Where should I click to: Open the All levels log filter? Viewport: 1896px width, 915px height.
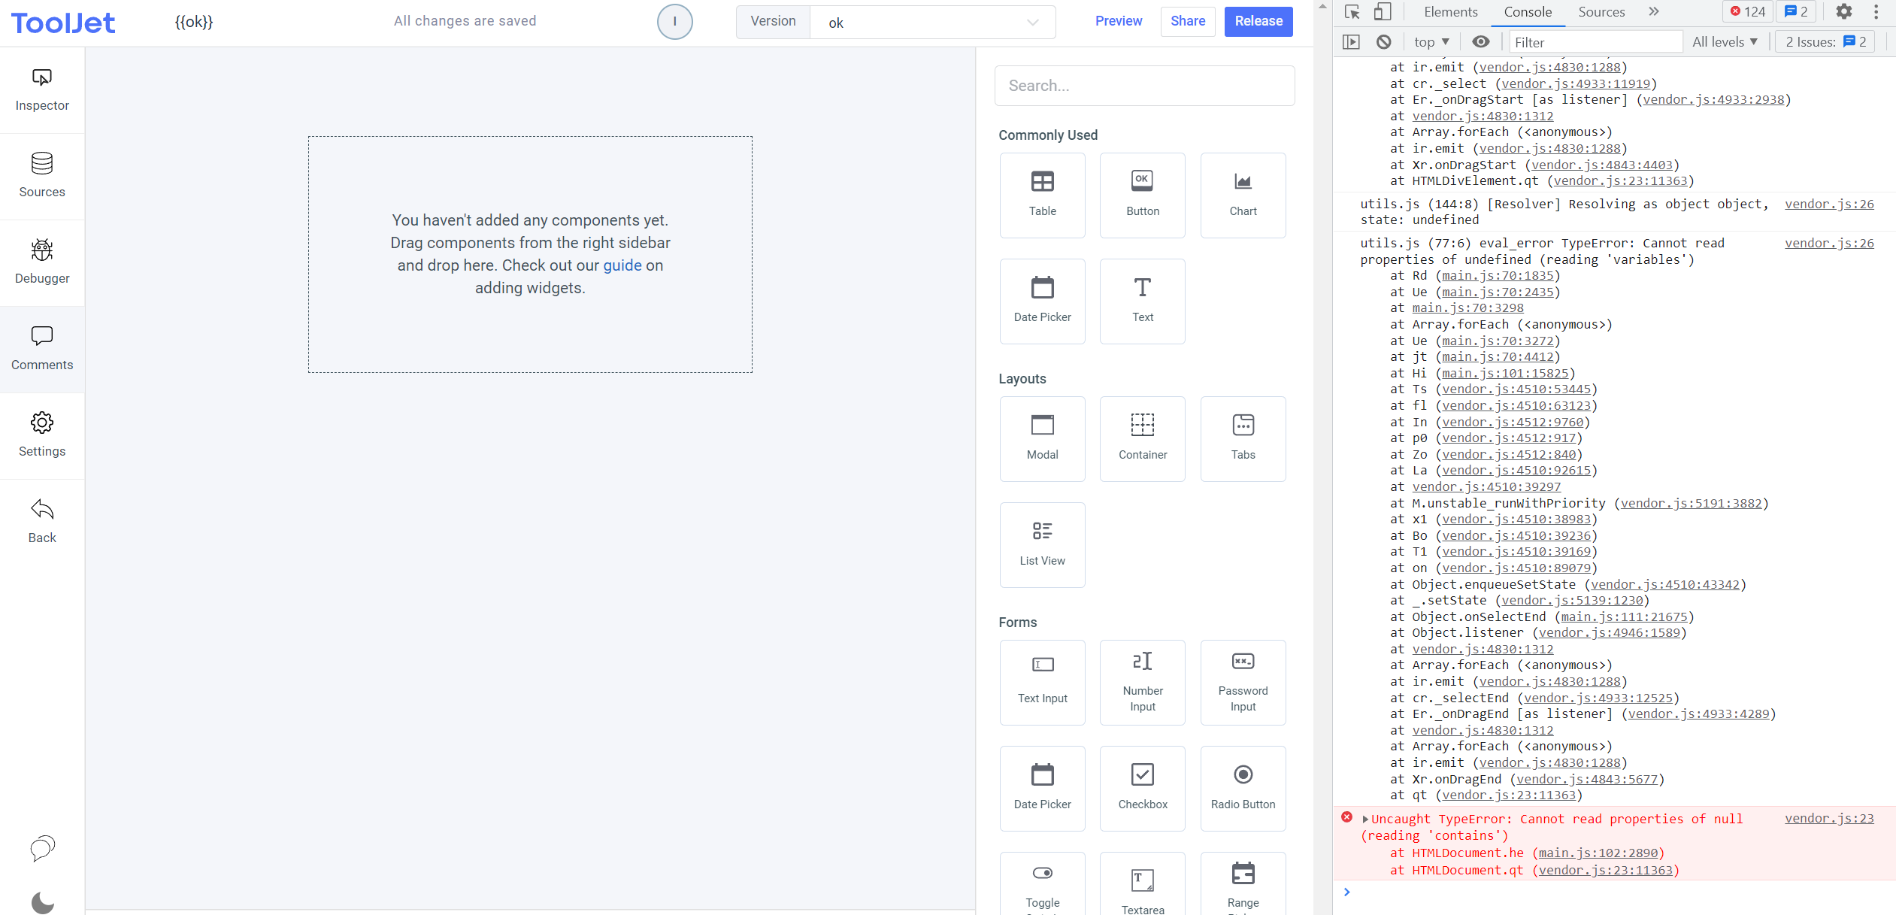coord(1725,41)
